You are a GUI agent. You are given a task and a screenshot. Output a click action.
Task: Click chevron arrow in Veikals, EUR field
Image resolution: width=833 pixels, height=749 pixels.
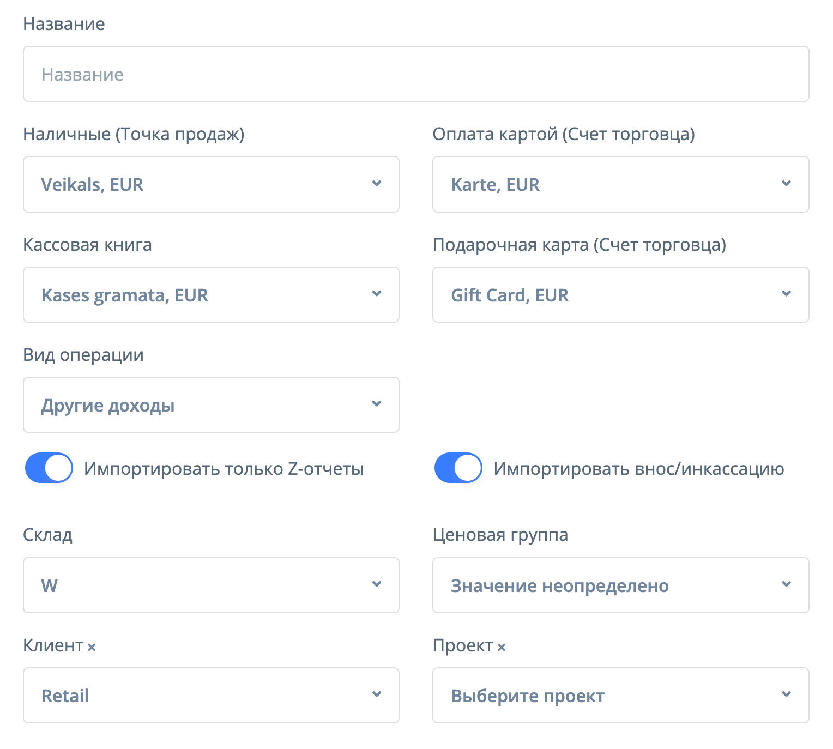(377, 184)
